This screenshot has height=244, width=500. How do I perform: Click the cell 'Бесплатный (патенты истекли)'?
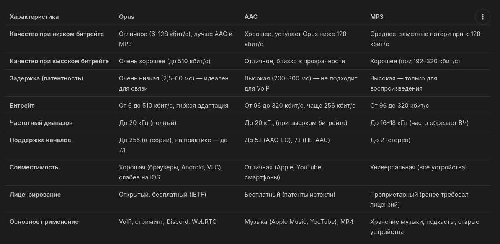290,195
